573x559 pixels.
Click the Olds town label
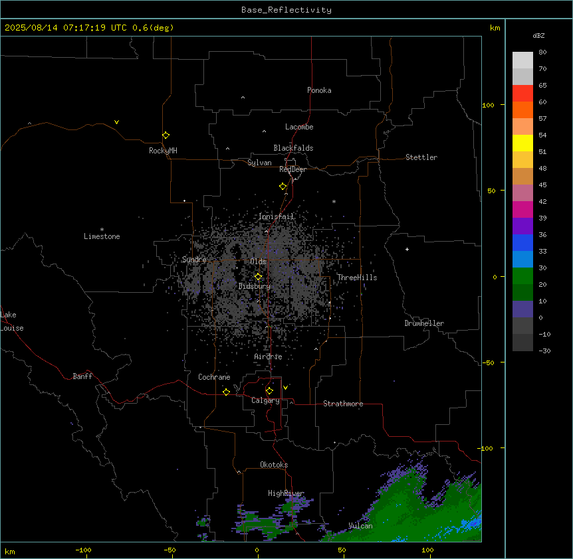(258, 262)
